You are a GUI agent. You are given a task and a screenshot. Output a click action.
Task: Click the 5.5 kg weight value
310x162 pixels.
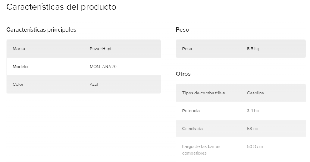pyautogui.click(x=253, y=49)
